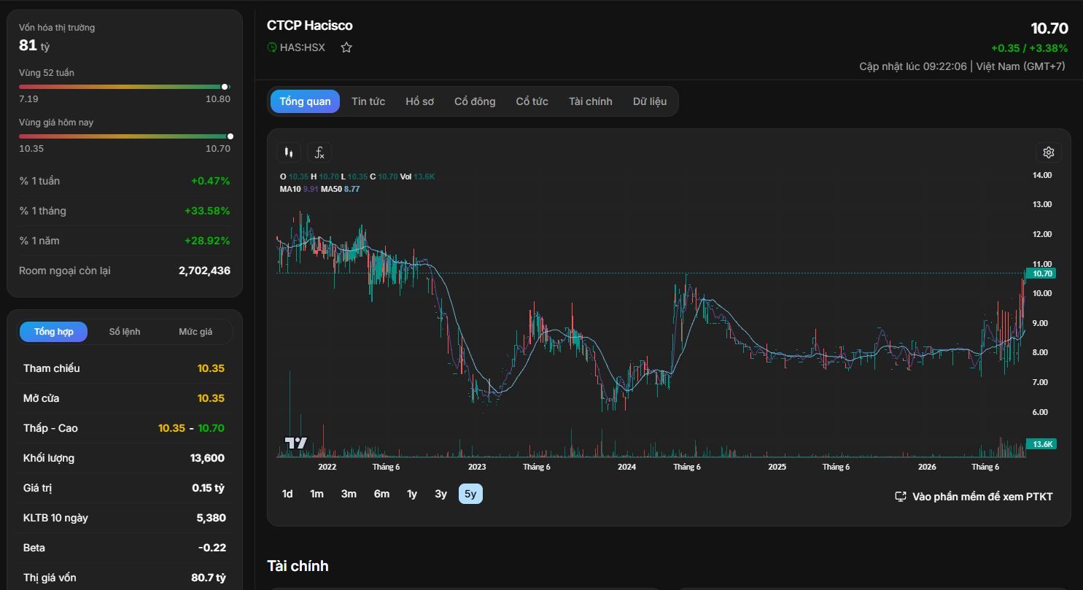Click the Vốn hóa thị trường 81 tỷ value
The image size is (1083, 590).
point(34,45)
